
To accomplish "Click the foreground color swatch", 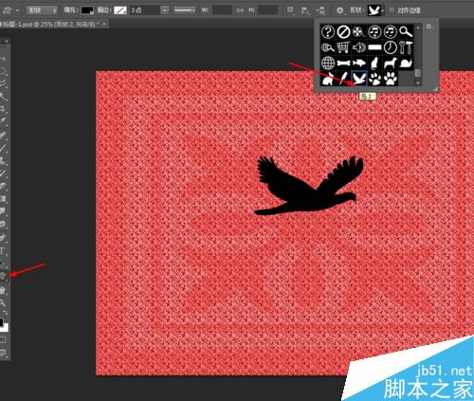I will click(x=1, y=322).
